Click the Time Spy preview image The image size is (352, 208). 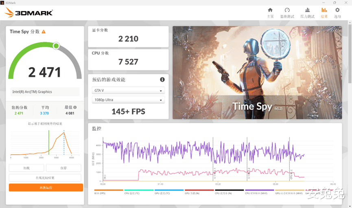point(257,73)
